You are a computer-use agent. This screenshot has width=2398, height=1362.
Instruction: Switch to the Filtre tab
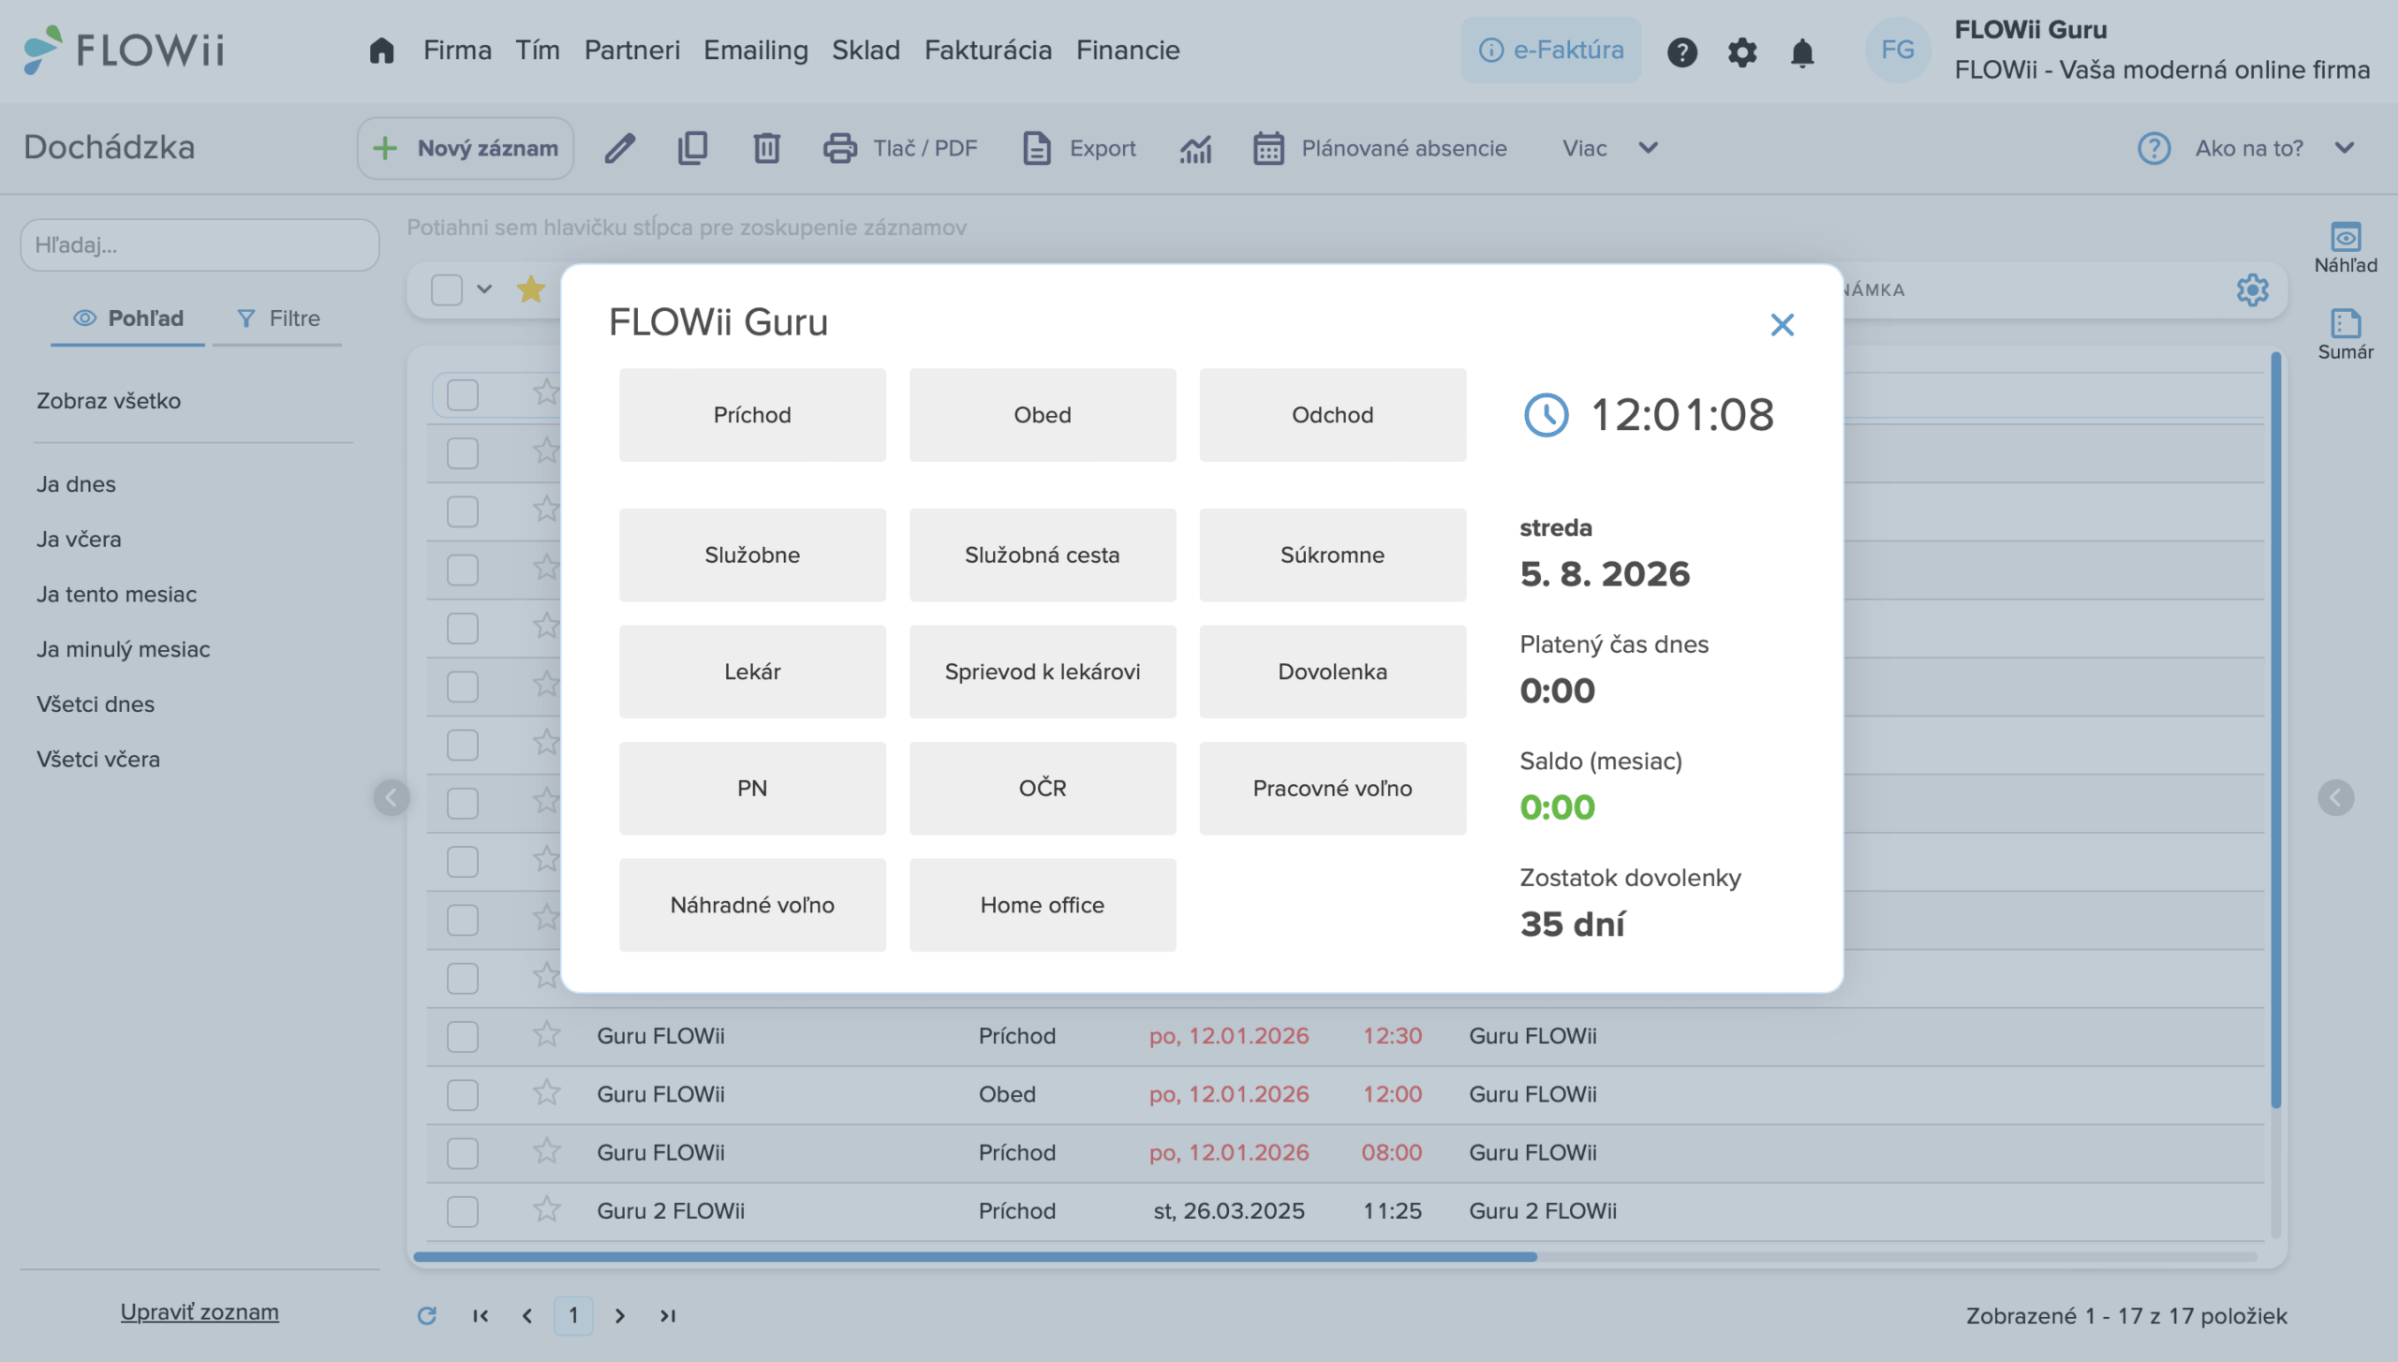click(x=277, y=318)
